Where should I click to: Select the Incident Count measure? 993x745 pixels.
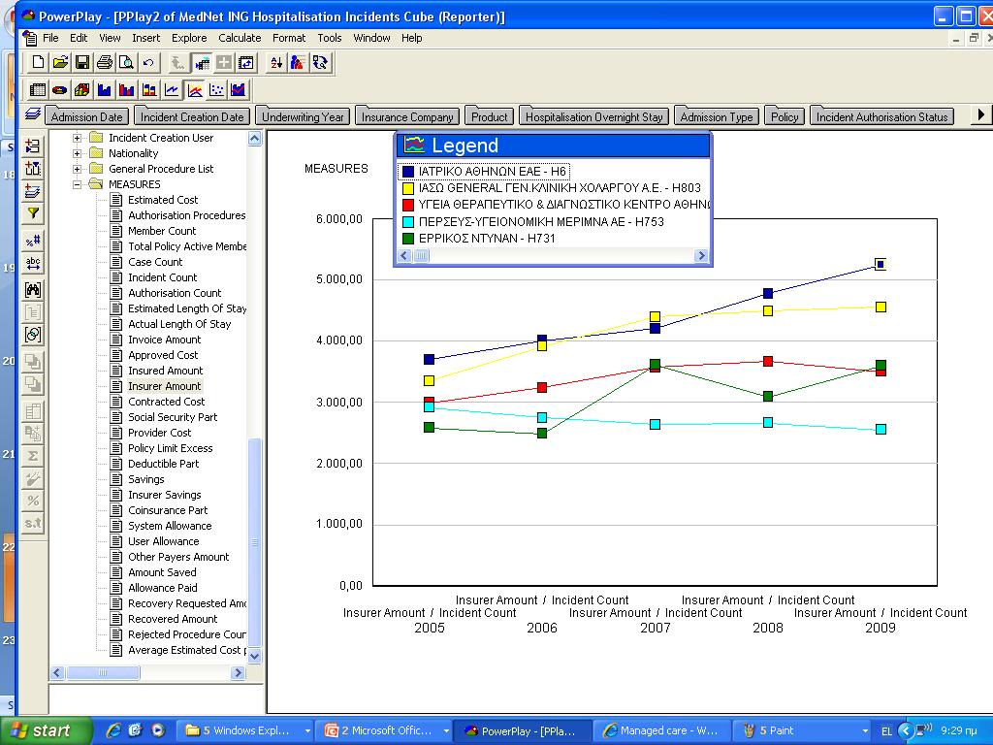162,277
